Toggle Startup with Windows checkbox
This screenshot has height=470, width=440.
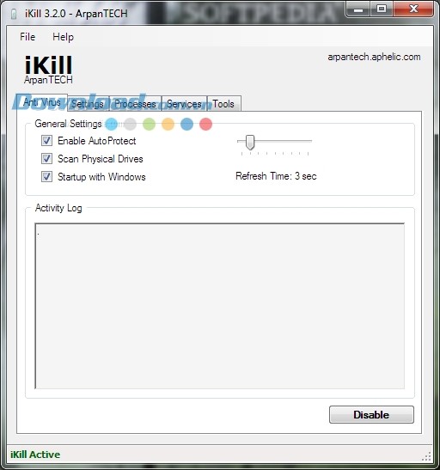pos(46,176)
